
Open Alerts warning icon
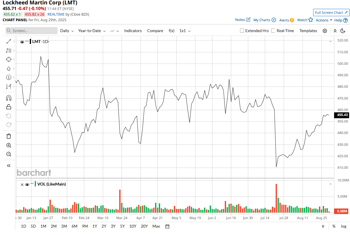coord(292,20)
